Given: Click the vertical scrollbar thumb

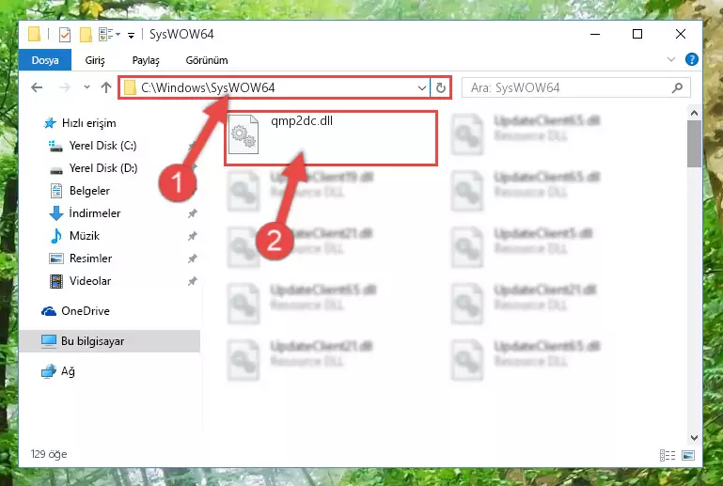Looking at the screenshot, I should (694, 144).
